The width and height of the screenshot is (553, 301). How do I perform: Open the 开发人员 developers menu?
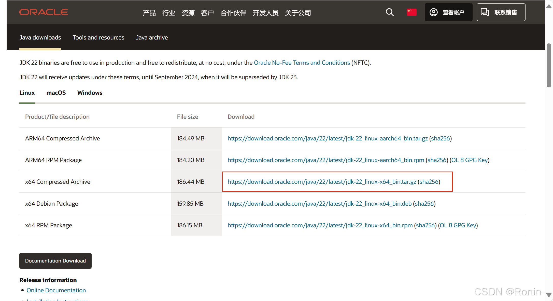265,13
